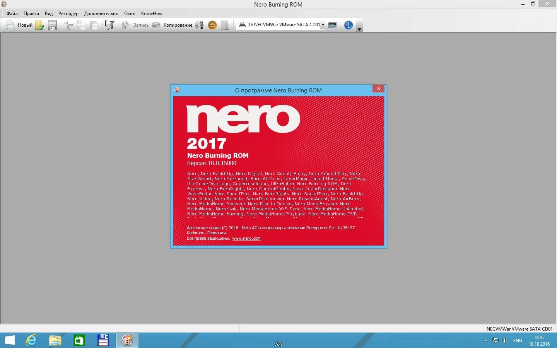Click the volume speaker tray icon
The height and width of the screenshot is (348, 557).
coord(505,341)
